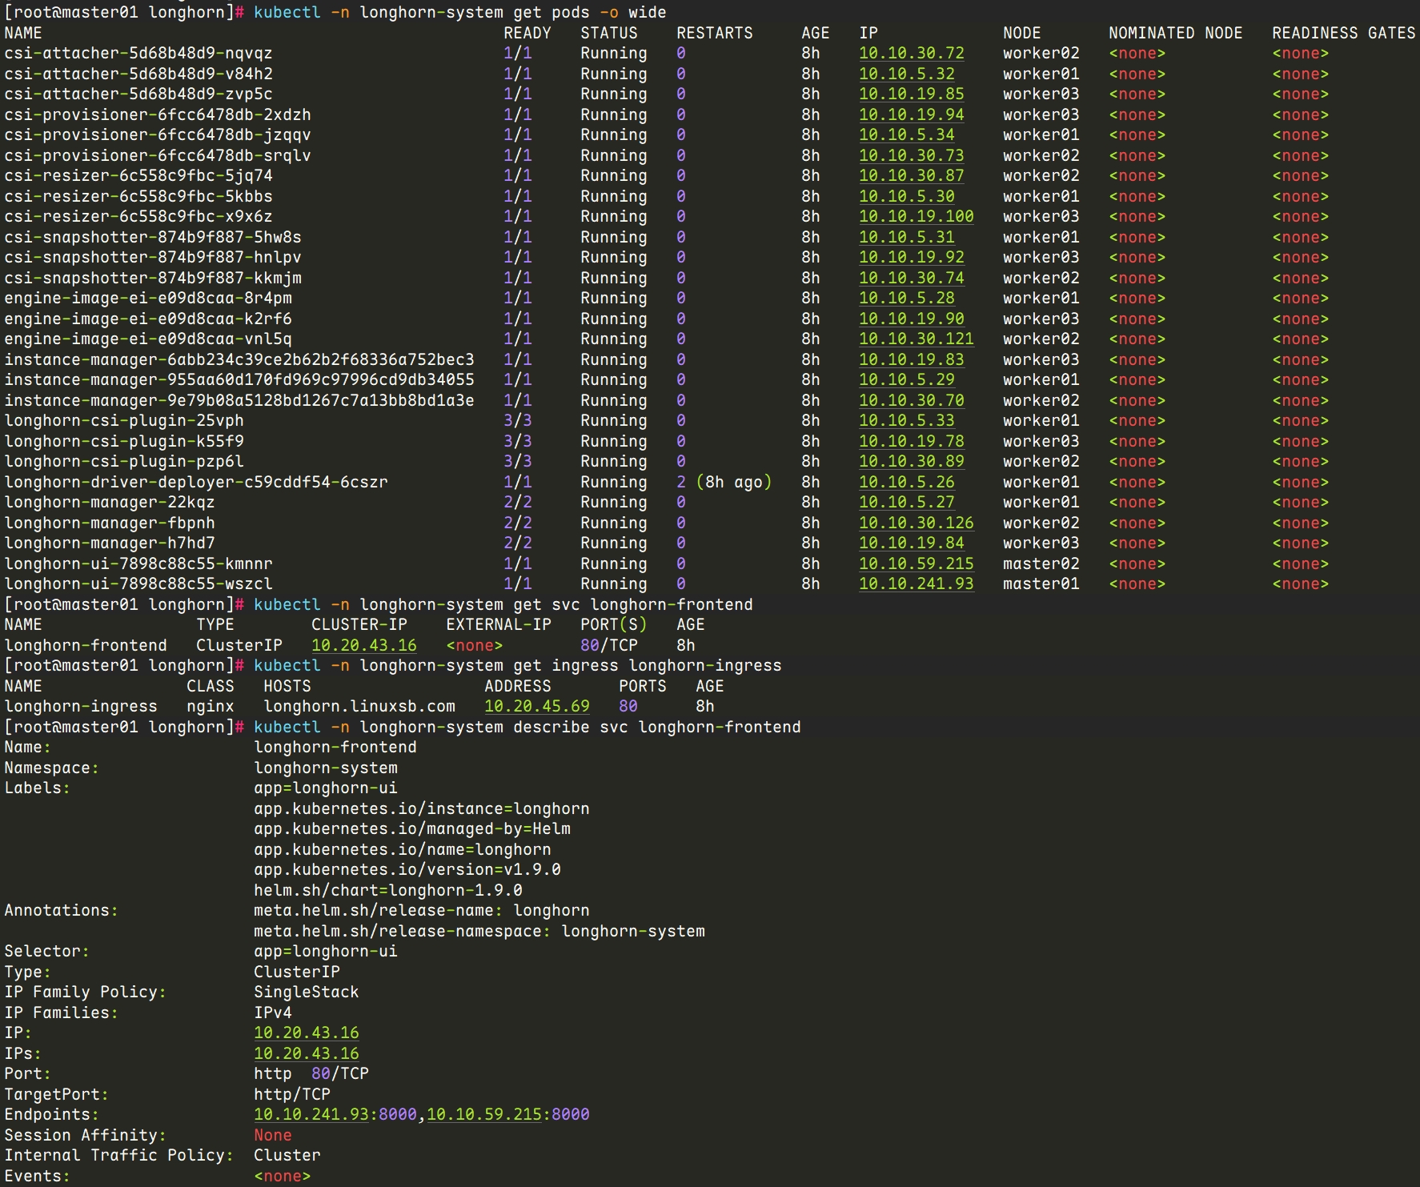Viewport: 1420px width, 1187px height.
Task: Open IP link 10.10.30.121 for engine-image pod
Action: point(916,339)
